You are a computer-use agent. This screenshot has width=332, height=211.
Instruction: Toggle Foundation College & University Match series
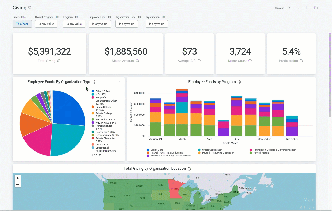pos(273,150)
